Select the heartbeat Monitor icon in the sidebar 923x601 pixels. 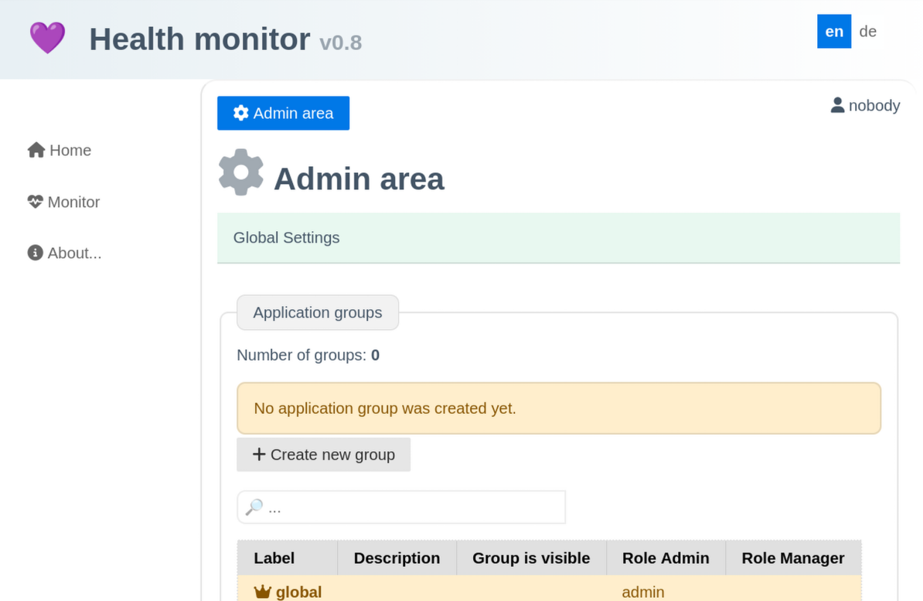(x=35, y=202)
